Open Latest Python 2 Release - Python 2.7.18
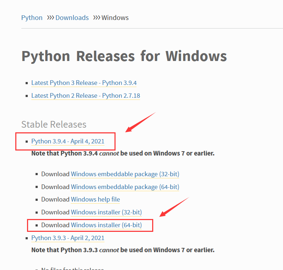The height and width of the screenshot is (270, 283). coord(86,96)
